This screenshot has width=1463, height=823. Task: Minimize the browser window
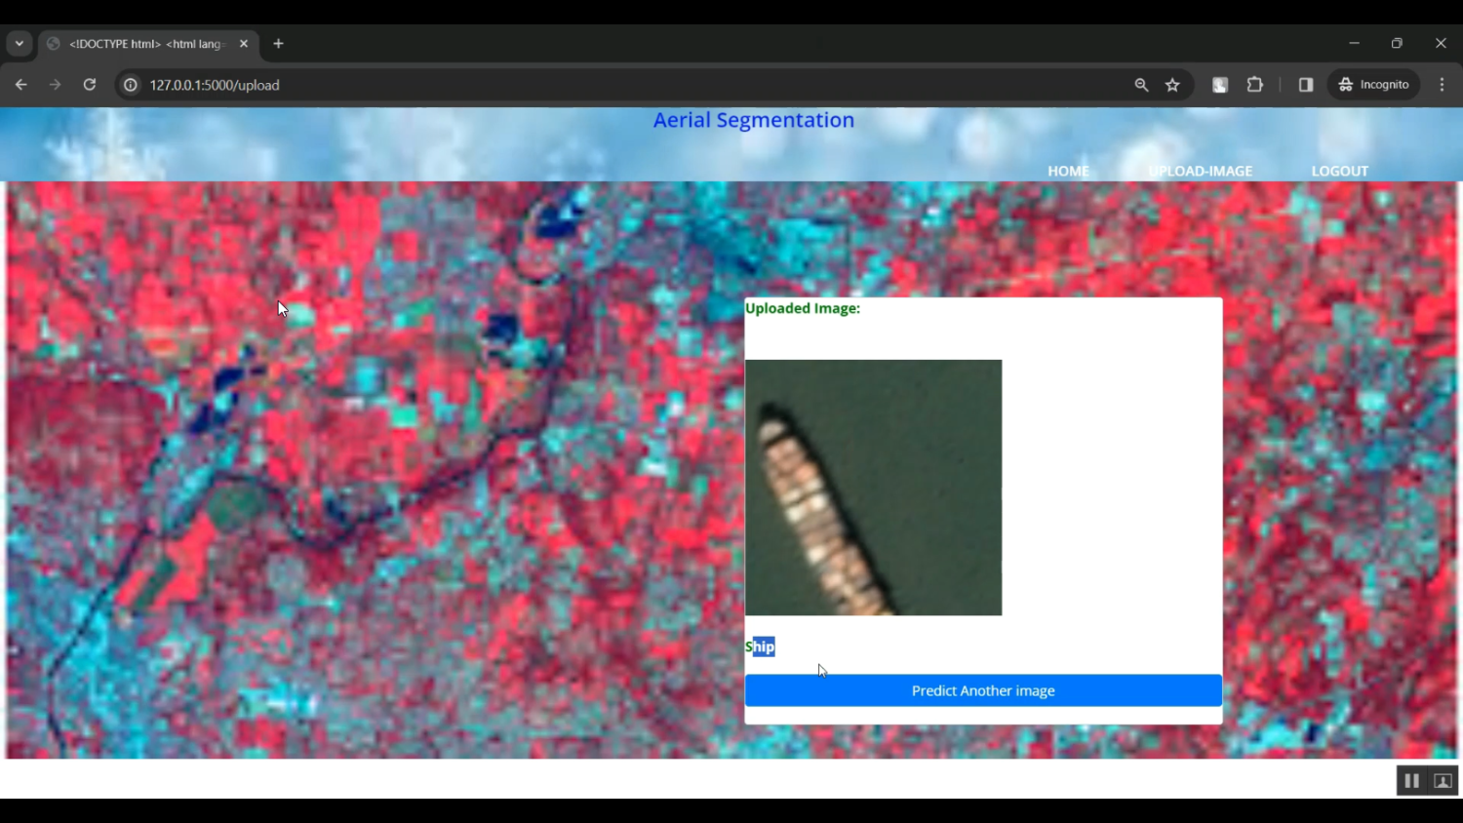[1354, 44]
